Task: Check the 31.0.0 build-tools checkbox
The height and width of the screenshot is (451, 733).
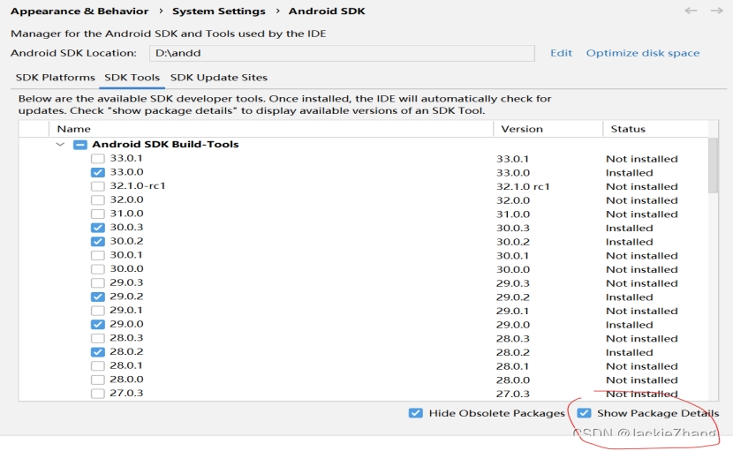Action: 98,214
